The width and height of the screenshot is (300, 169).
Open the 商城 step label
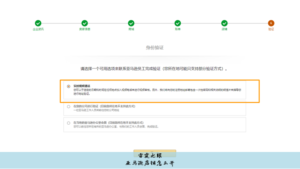(x=131, y=29)
